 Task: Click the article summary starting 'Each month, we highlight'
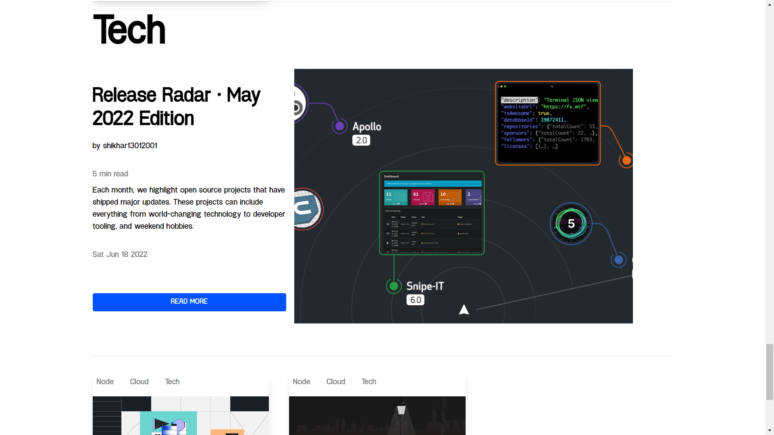189,208
